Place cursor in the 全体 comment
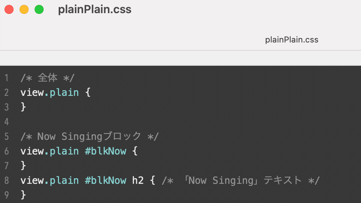361x203 pixels. point(48,78)
